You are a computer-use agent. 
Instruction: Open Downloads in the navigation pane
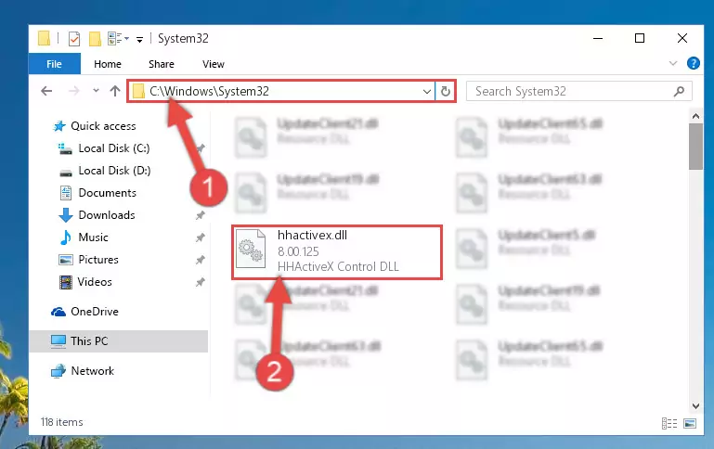[x=107, y=215]
